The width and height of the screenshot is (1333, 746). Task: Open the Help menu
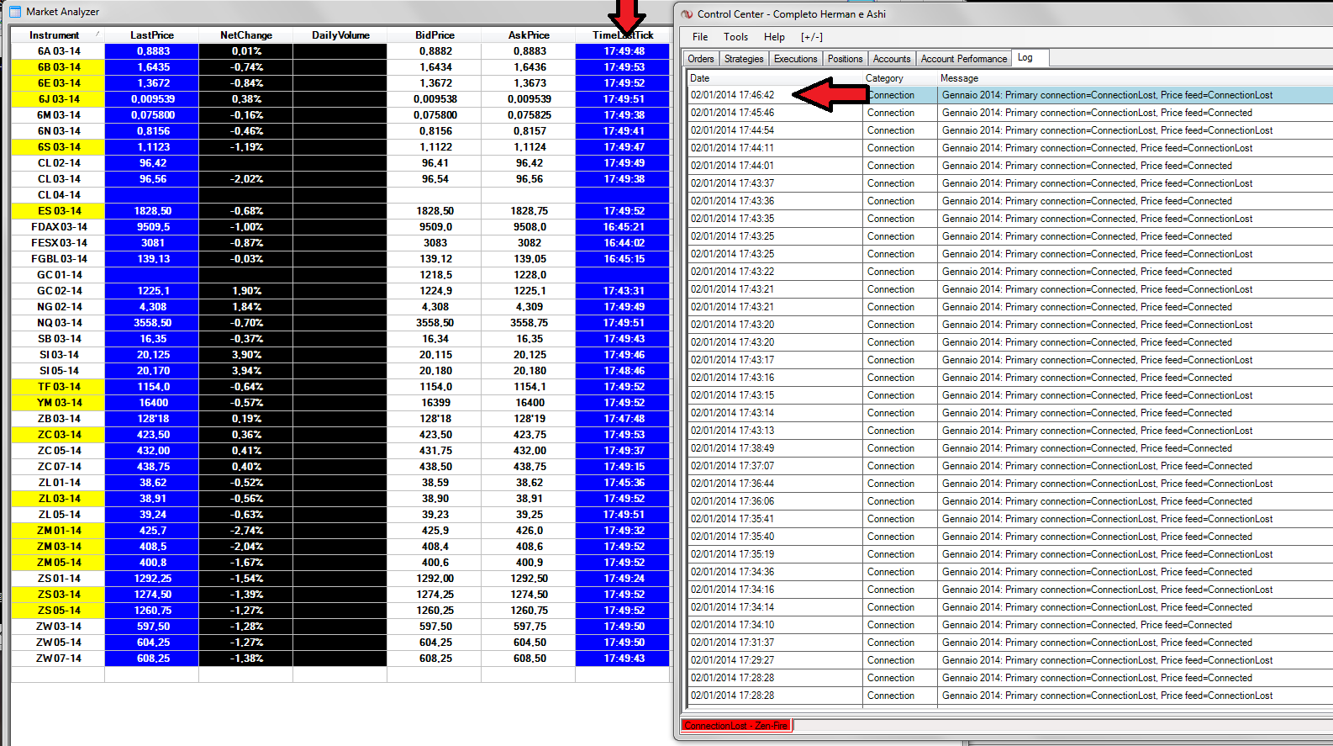pos(774,37)
